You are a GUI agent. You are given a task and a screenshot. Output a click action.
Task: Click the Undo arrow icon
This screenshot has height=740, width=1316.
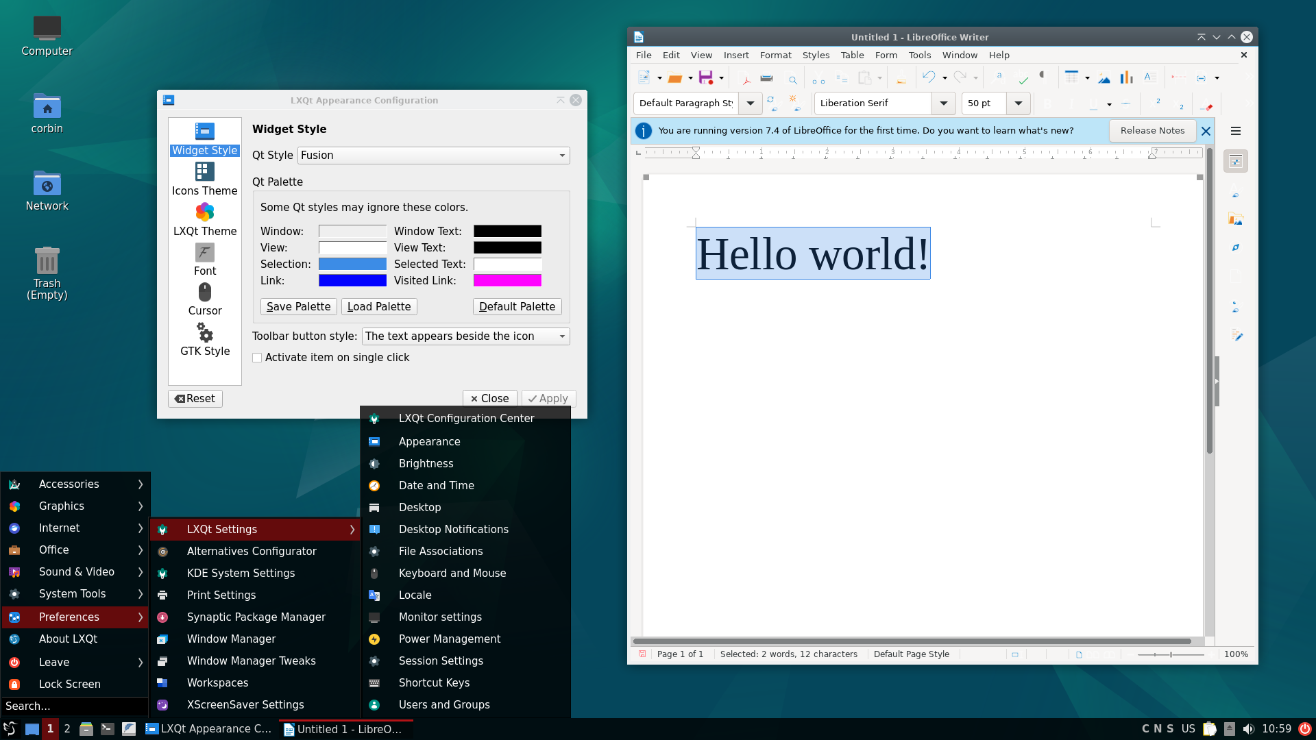(x=928, y=77)
